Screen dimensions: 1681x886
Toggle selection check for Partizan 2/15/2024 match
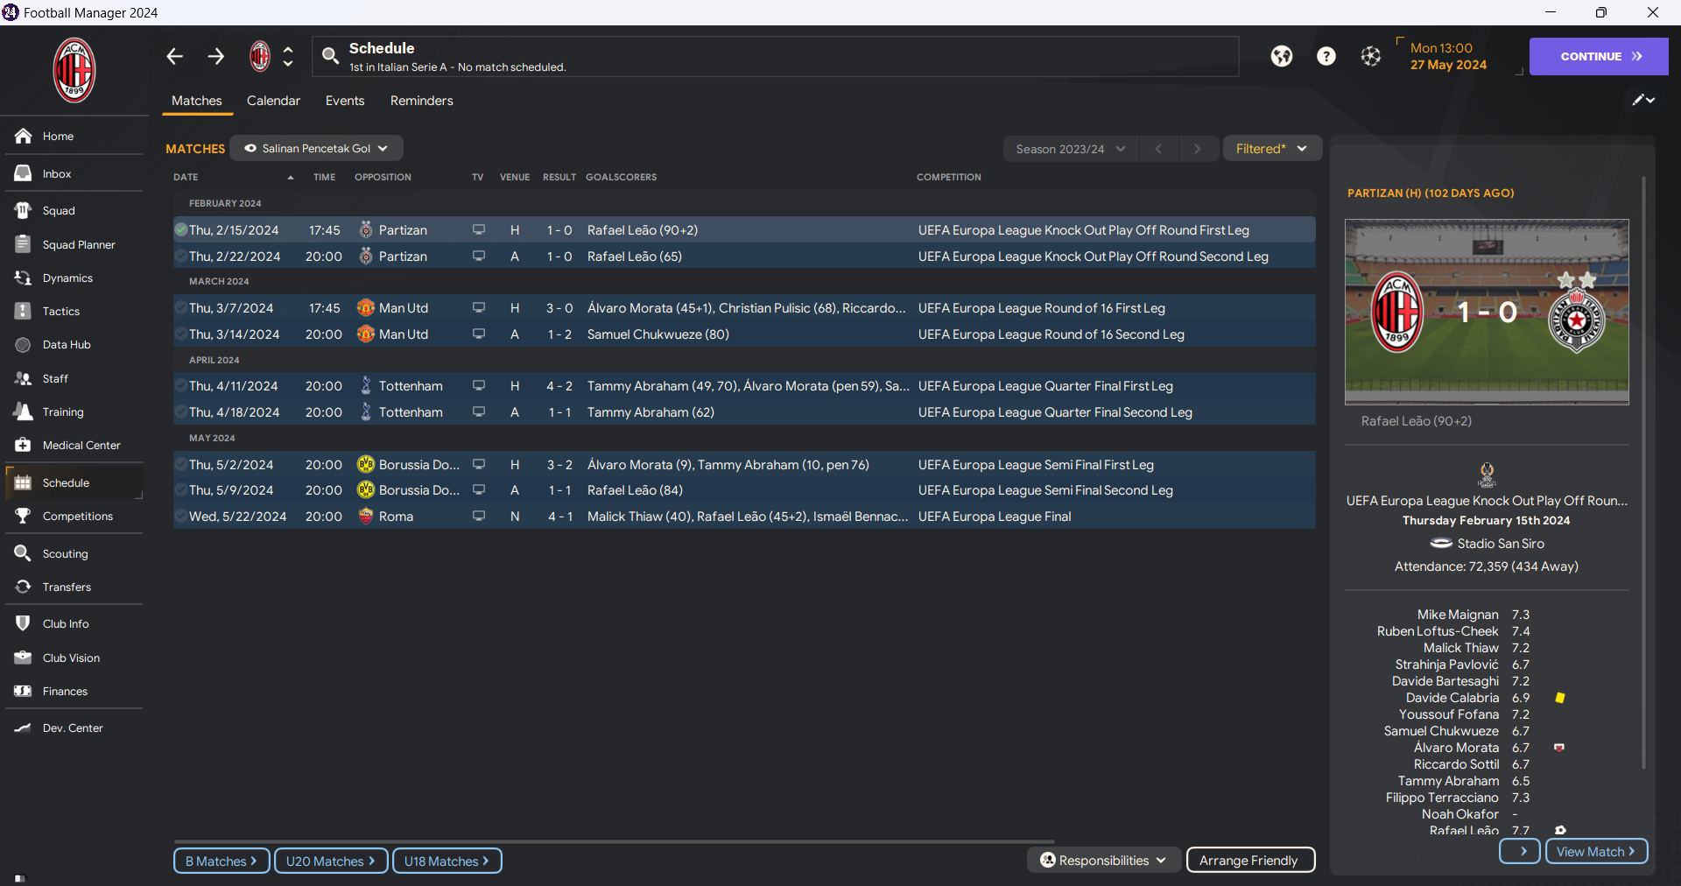pos(181,230)
